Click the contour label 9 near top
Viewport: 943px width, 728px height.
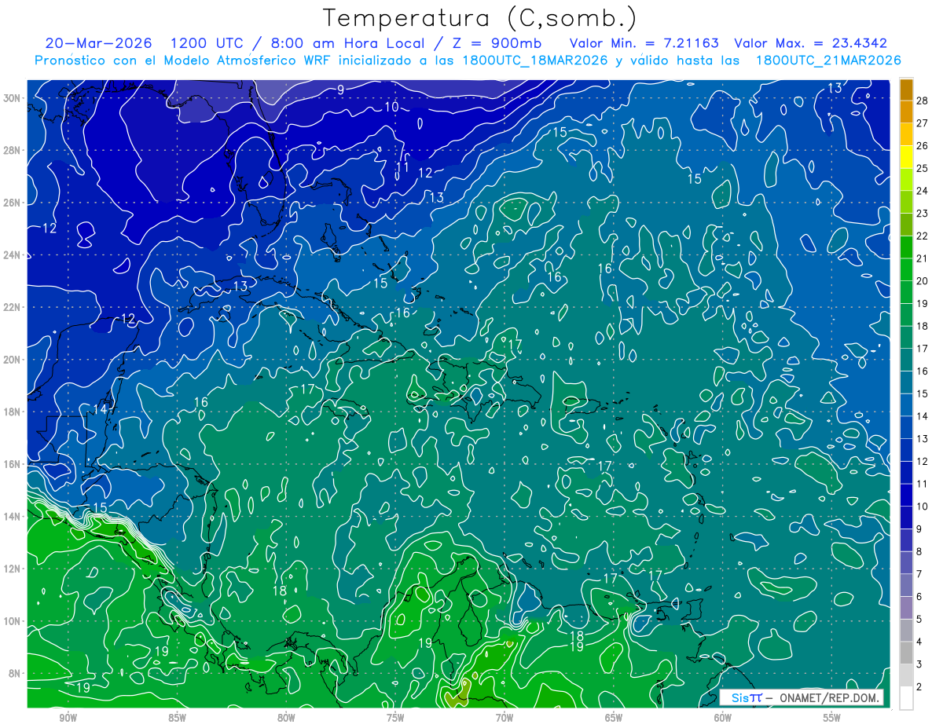[x=340, y=90]
